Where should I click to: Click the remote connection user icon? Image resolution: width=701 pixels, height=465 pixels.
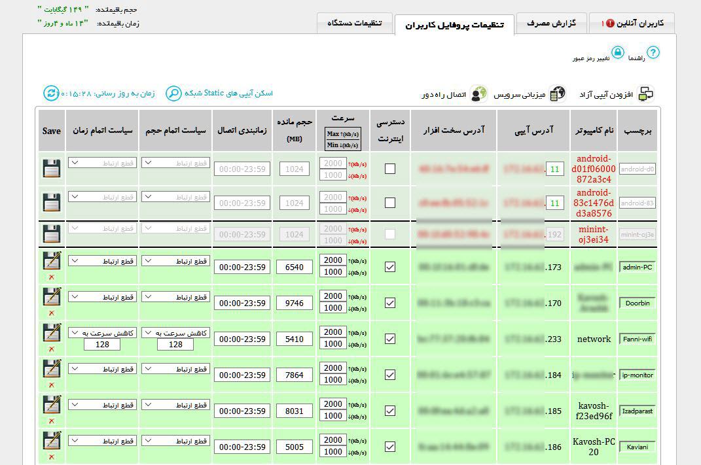(x=479, y=94)
